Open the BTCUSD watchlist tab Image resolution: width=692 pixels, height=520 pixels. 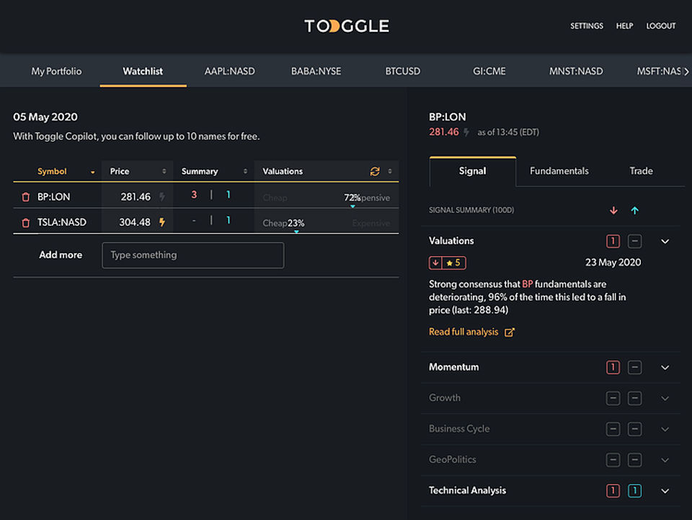(402, 71)
